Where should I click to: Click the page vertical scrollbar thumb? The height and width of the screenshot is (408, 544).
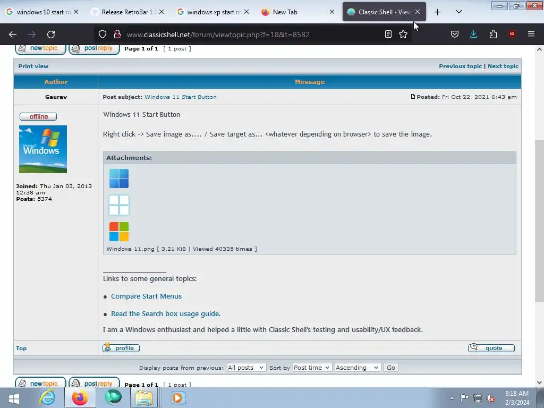(x=539, y=220)
